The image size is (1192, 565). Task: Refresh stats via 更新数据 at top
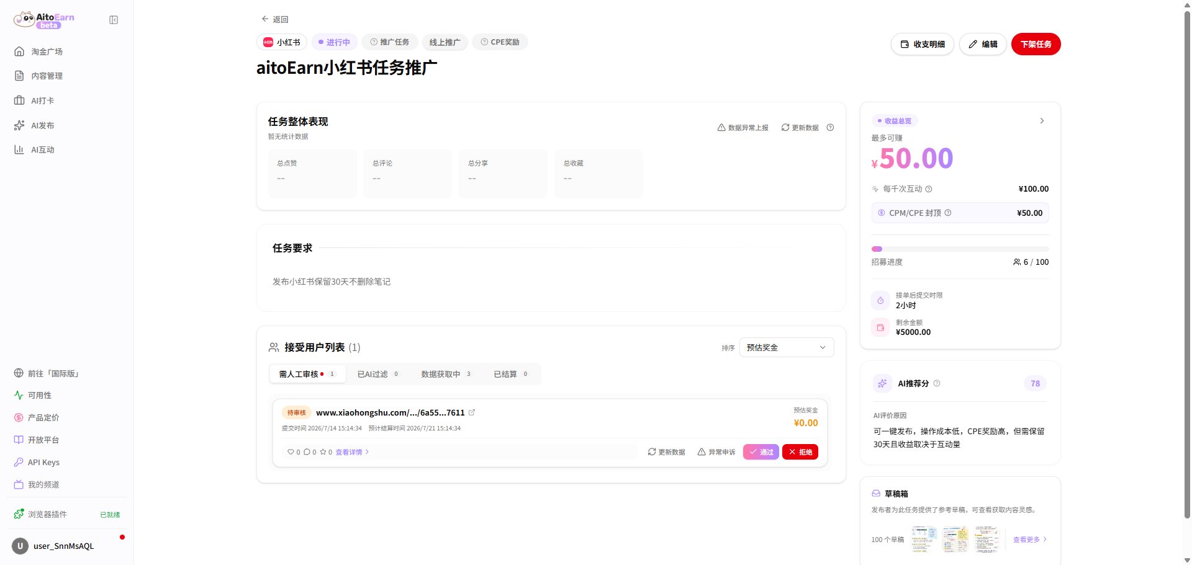(800, 127)
